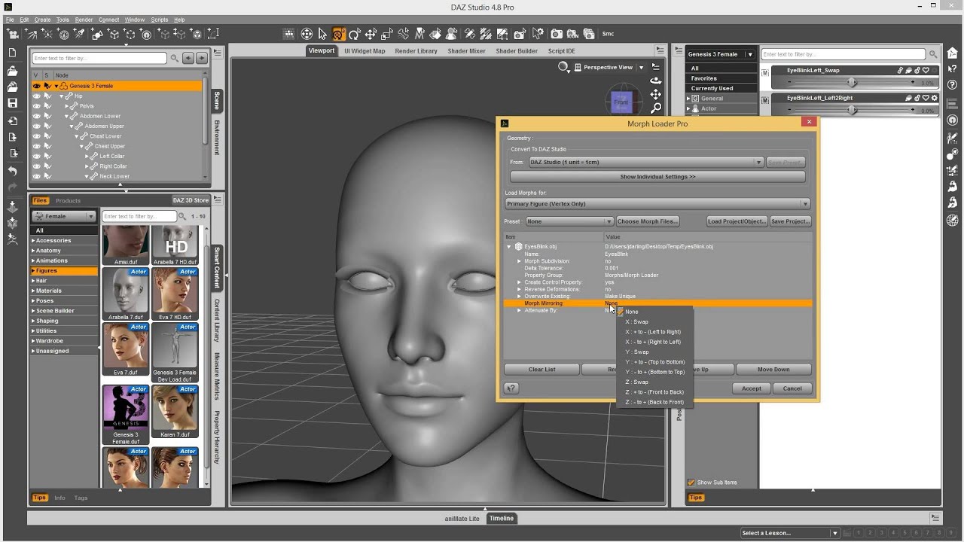Toggle visibility eye for Genesis 3 Female
The height and width of the screenshot is (542, 964).
36,86
